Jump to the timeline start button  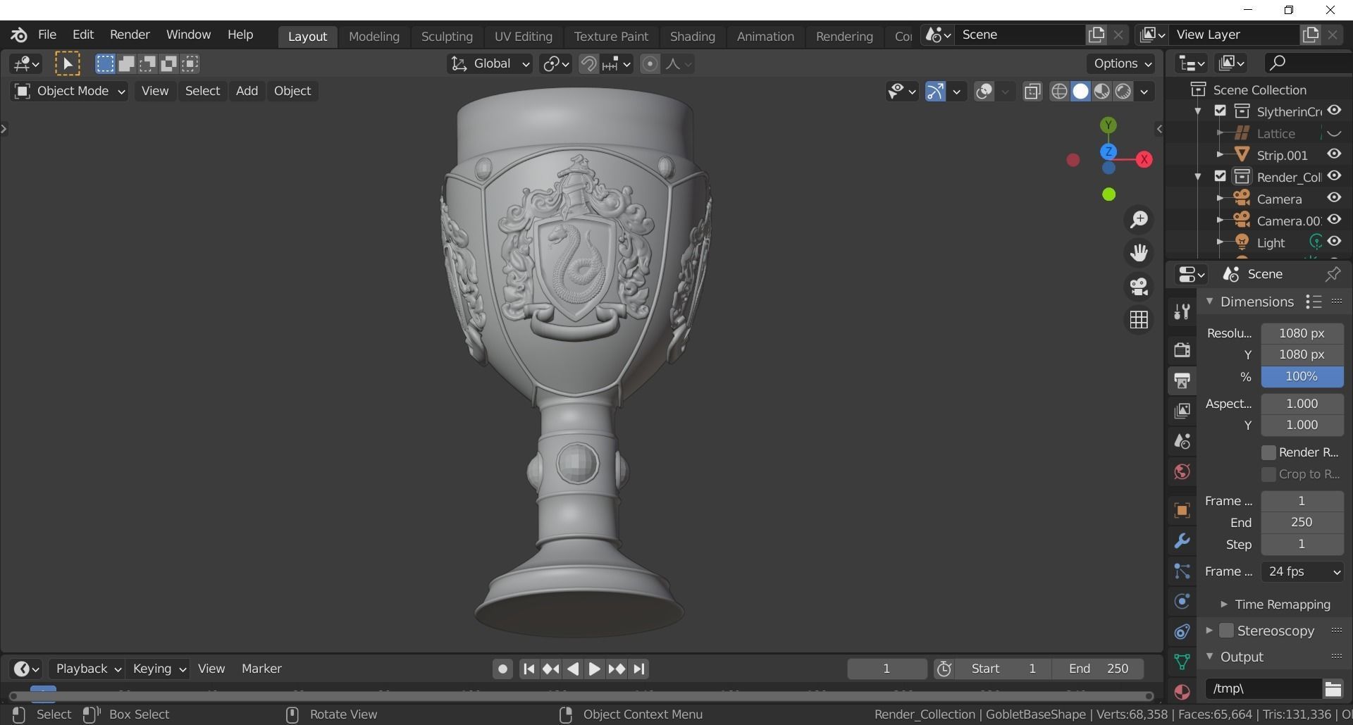click(x=529, y=669)
